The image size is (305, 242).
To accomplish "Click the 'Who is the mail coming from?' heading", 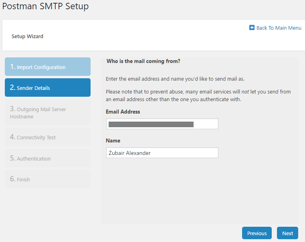I will (143, 61).
